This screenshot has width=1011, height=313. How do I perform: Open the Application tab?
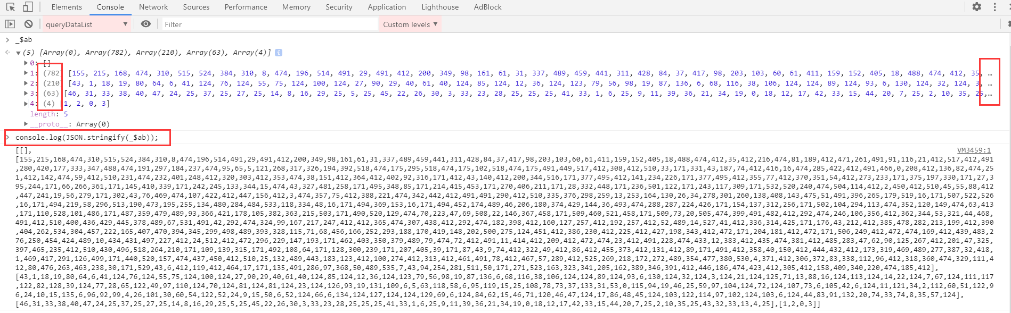click(x=387, y=7)
